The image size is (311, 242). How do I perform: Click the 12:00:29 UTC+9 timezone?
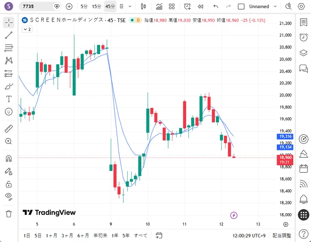point(249,236)
